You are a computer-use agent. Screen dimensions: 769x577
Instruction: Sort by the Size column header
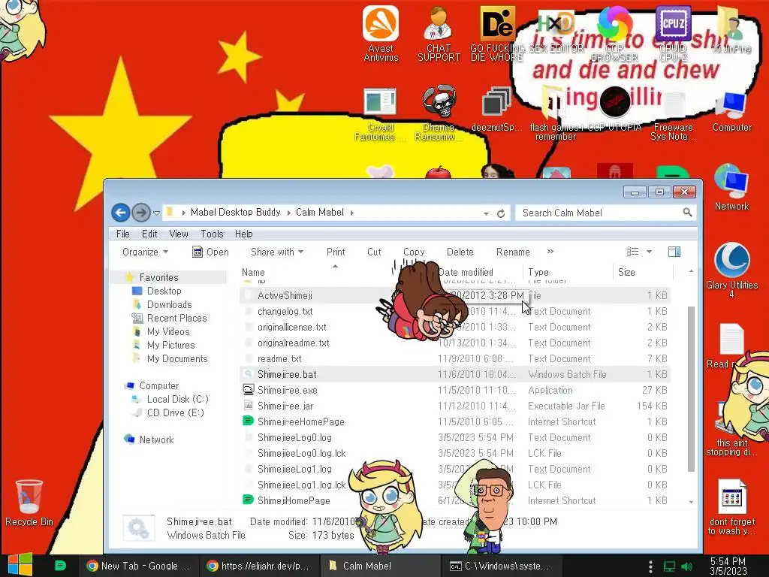[626, 272]
